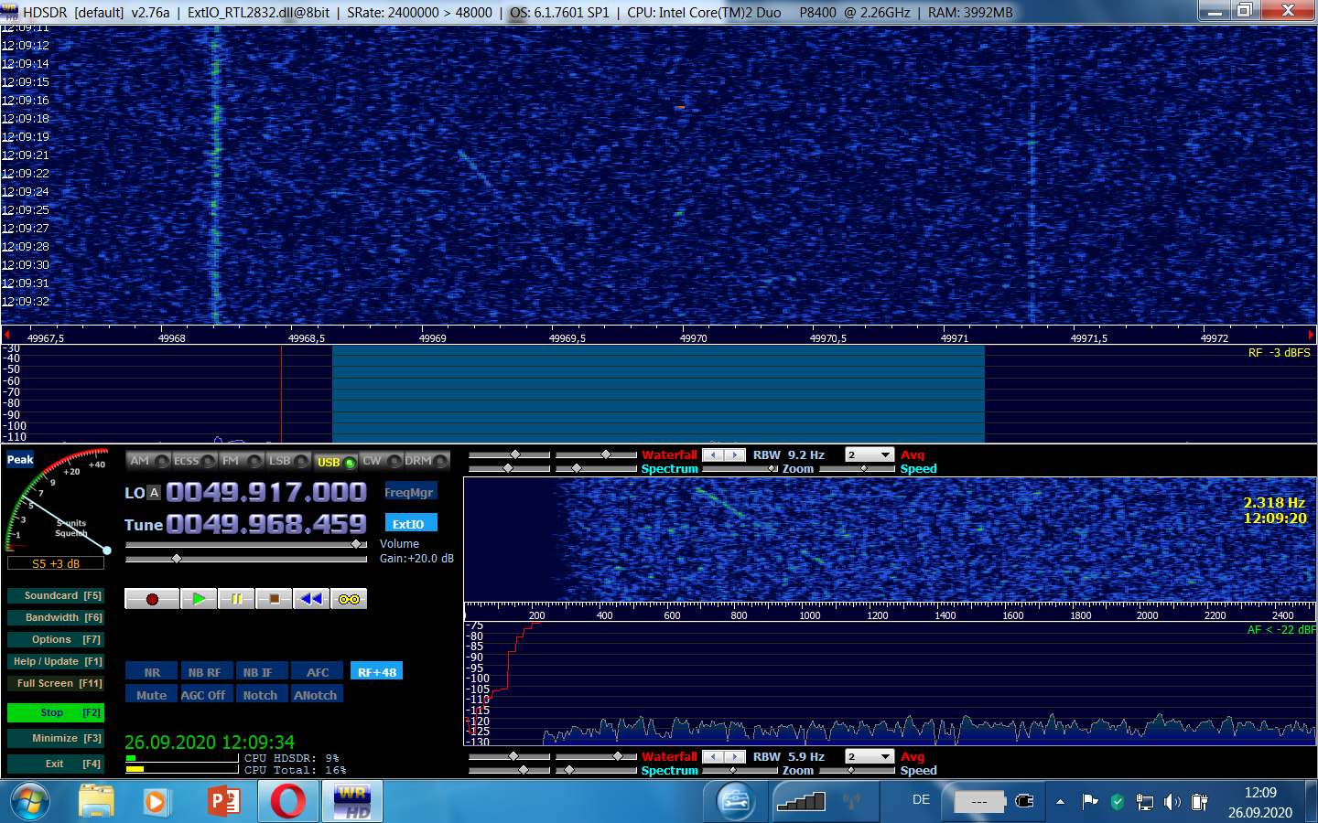Open Windows Explorer from taskbar

point(96,802)
